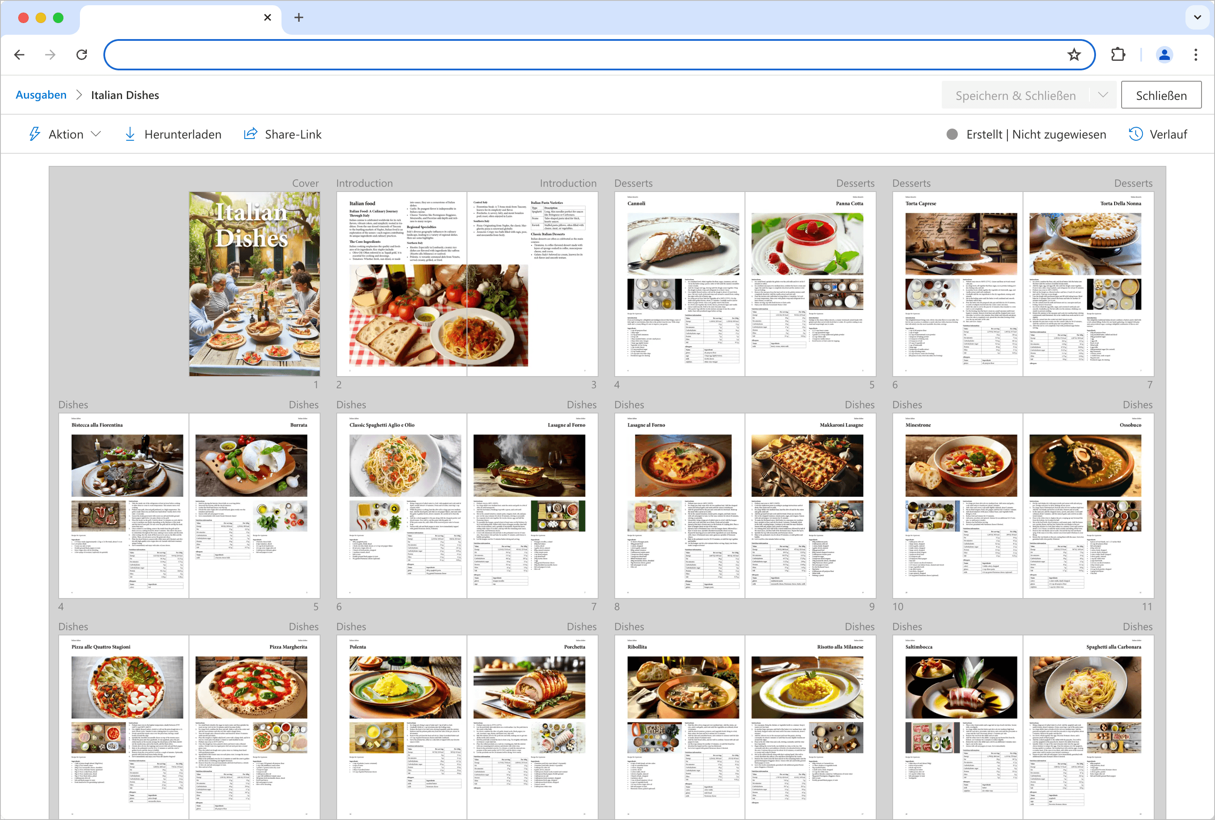
Task: Click the Herunterladen download icon
Action: pos(130,134)
